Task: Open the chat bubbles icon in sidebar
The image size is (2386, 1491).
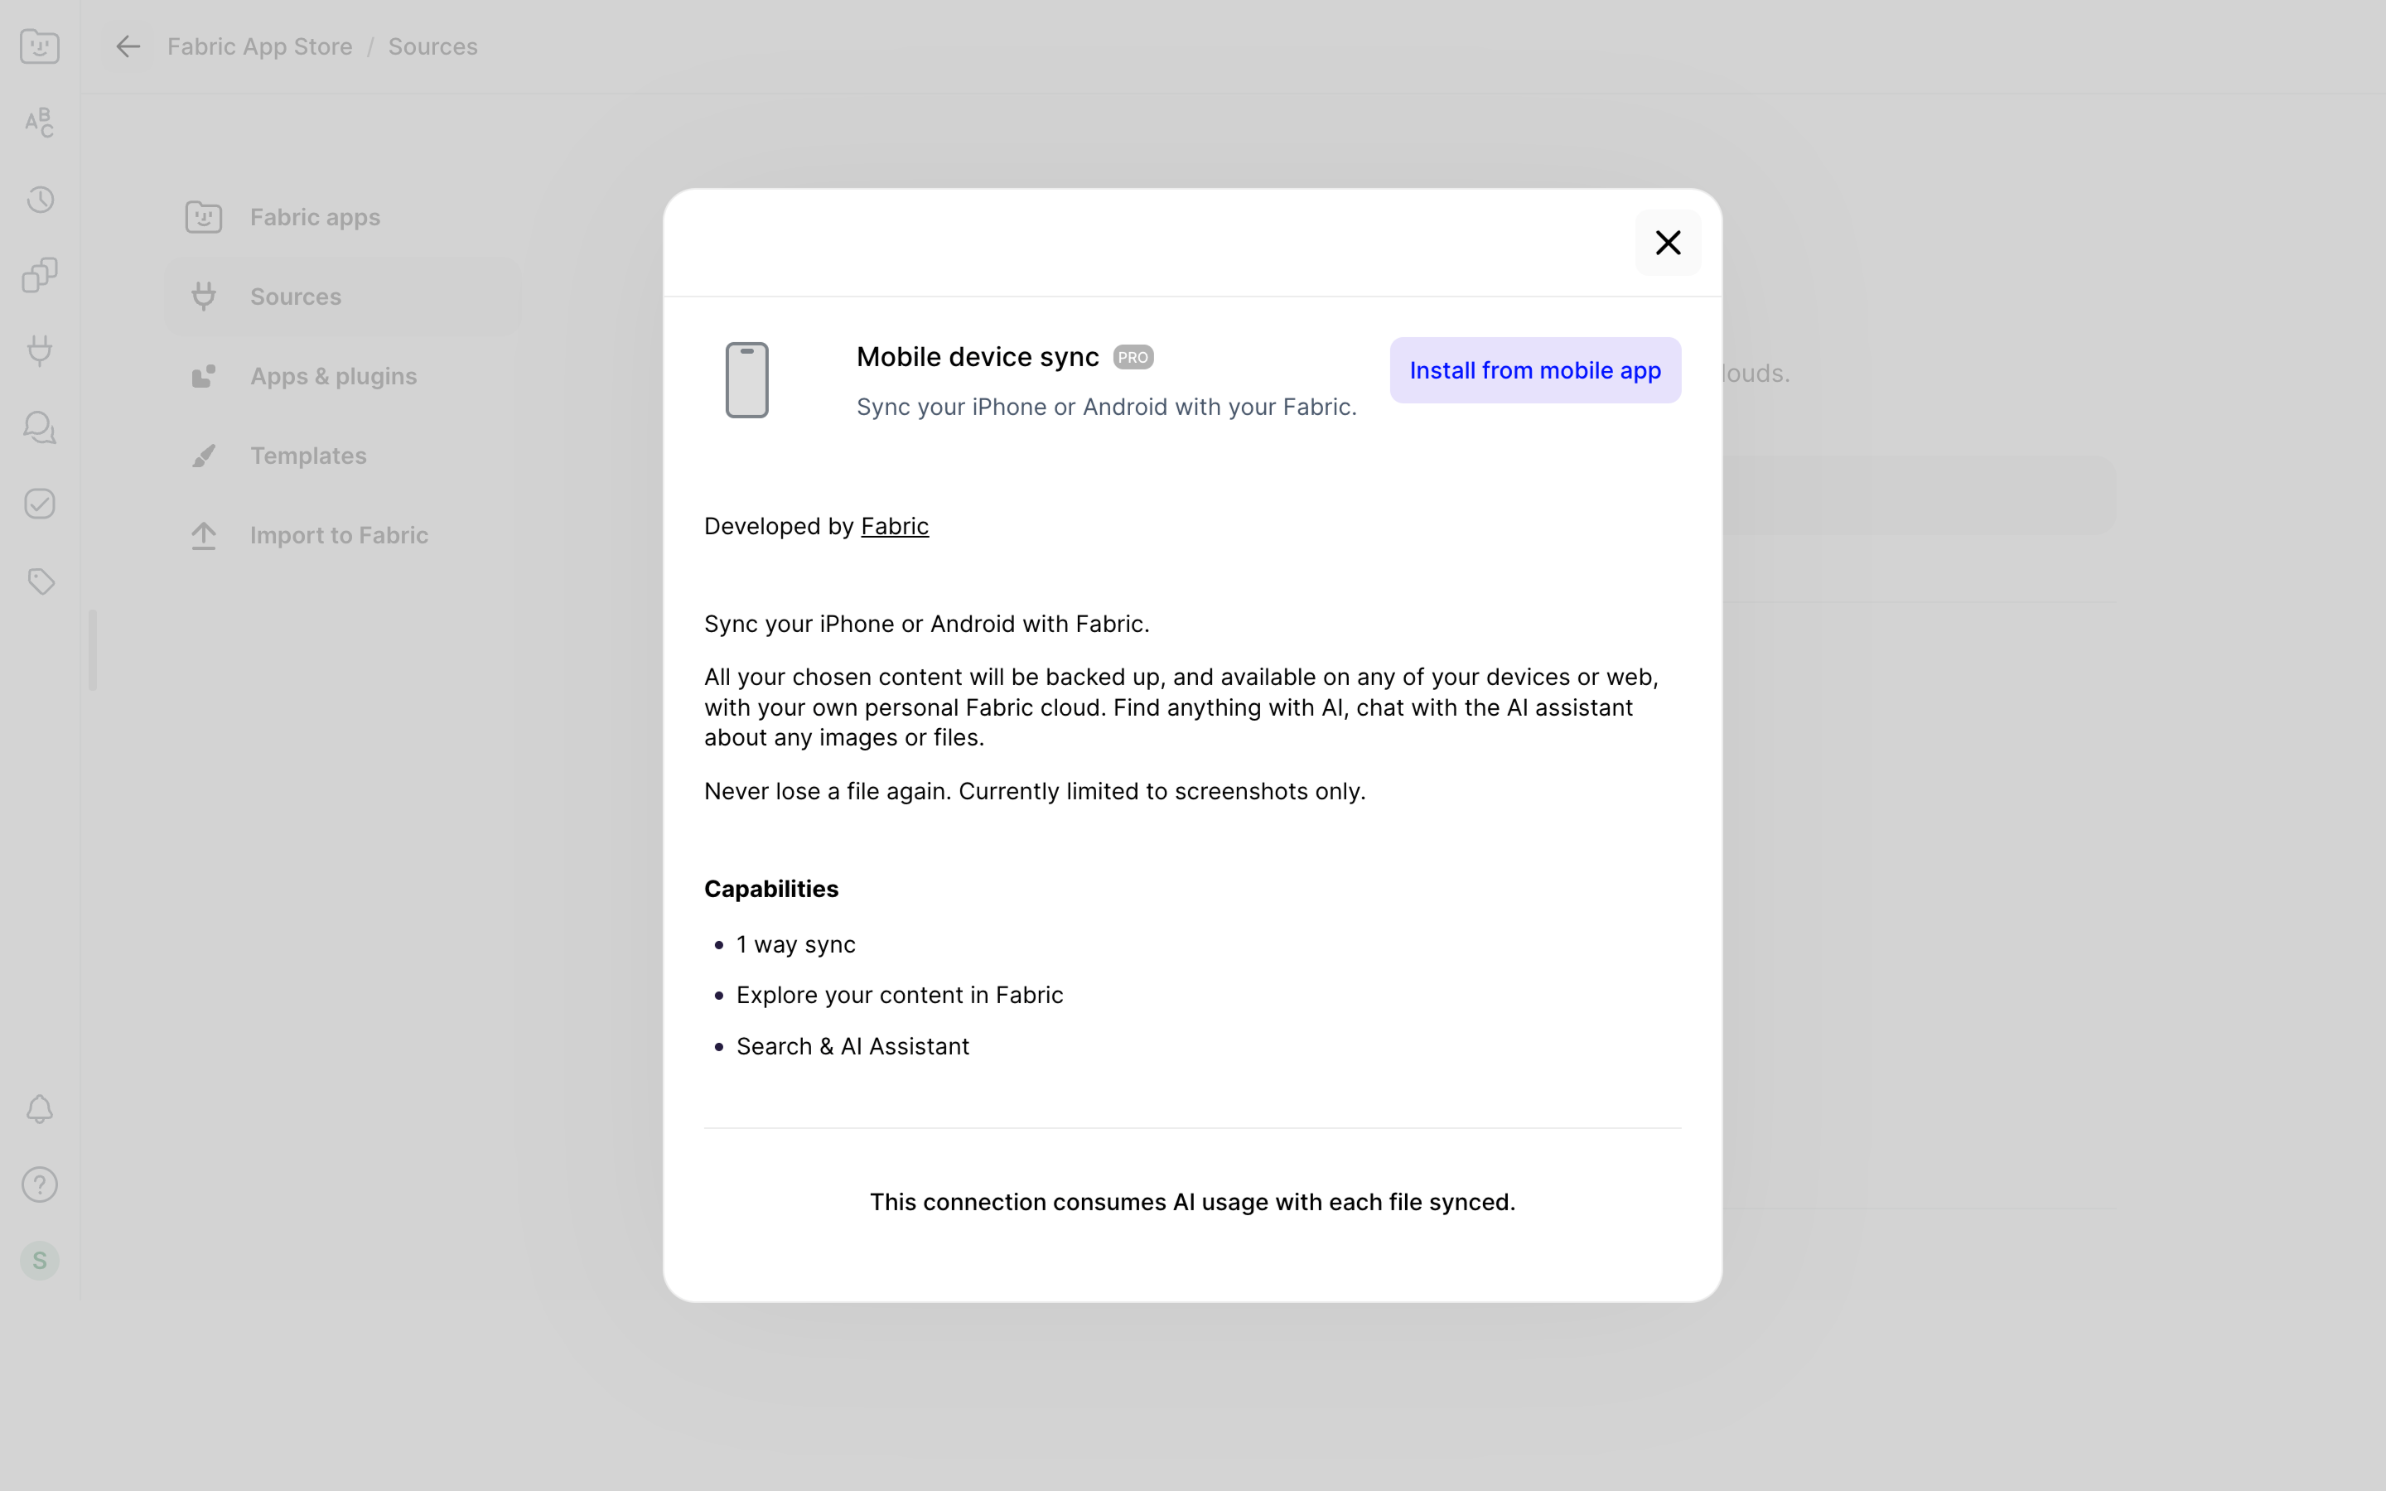Action: tap(40, 427)
